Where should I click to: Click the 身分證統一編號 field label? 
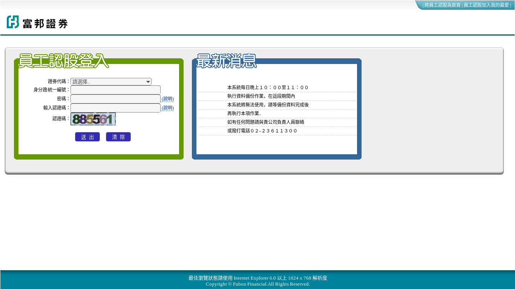[52, 90]
